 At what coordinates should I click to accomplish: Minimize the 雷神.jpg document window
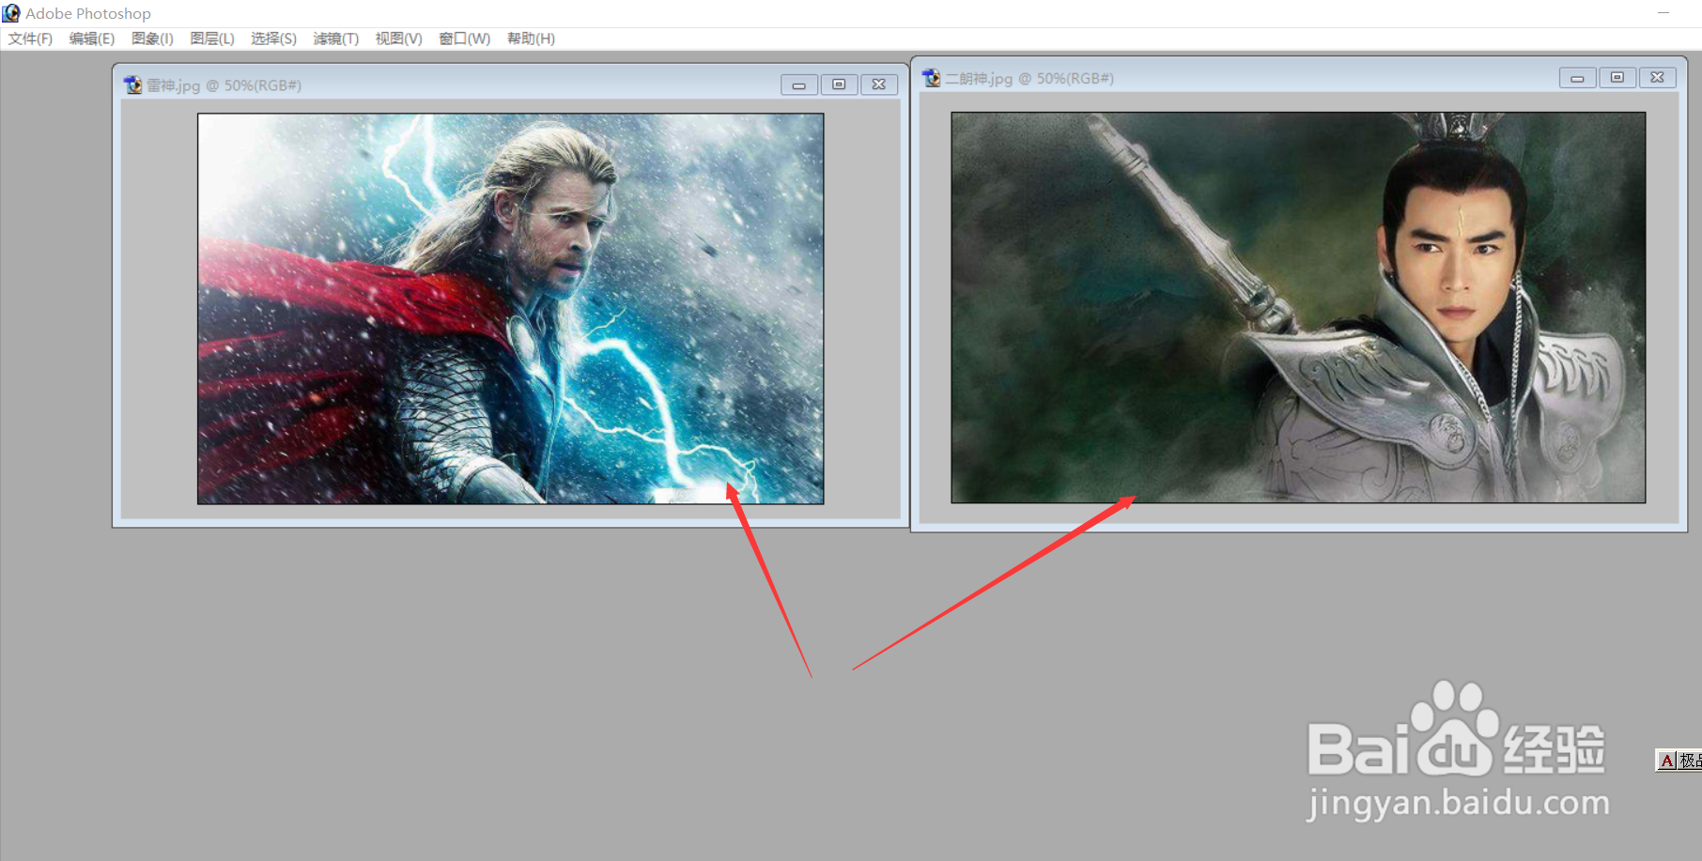coord(799,85)
